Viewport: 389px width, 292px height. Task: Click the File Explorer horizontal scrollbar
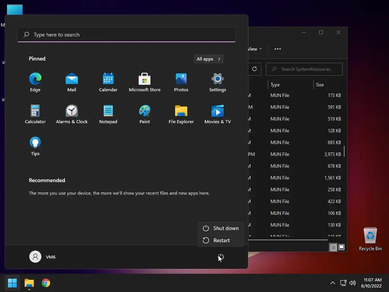288,240
